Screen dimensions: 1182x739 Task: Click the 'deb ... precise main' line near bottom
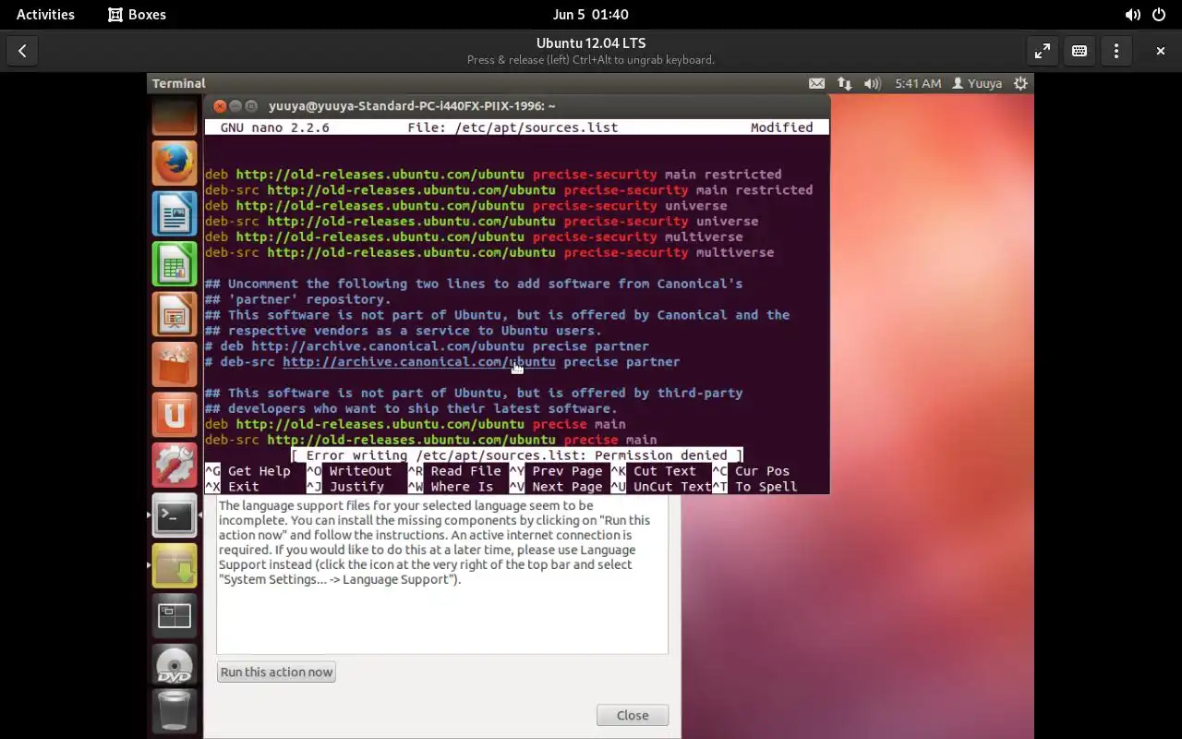(415, 424)
